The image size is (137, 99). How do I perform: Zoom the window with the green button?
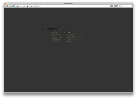point(10,4)
